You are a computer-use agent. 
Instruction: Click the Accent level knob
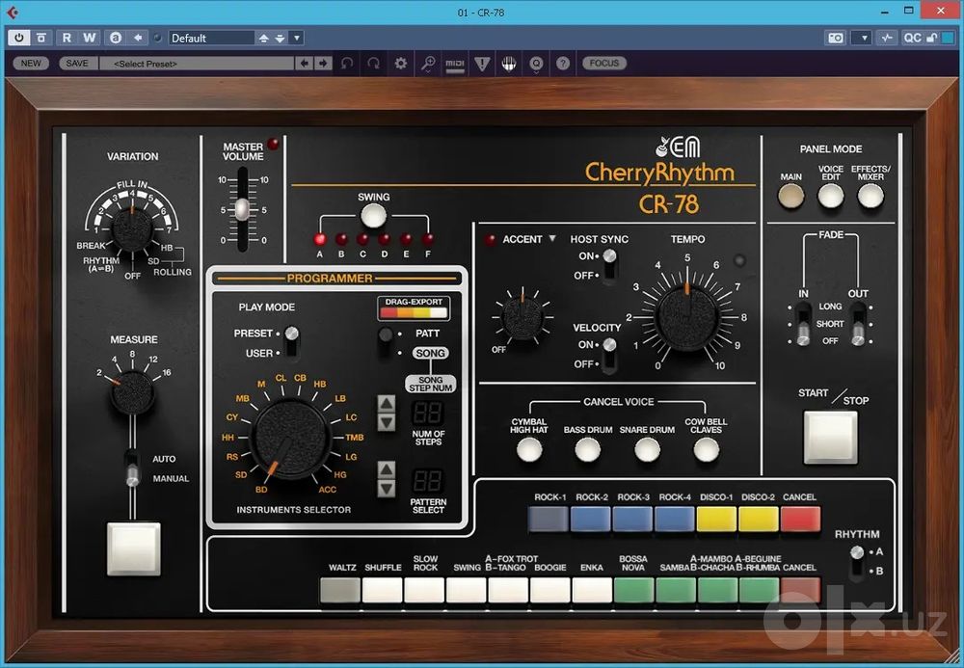[522, 318]
